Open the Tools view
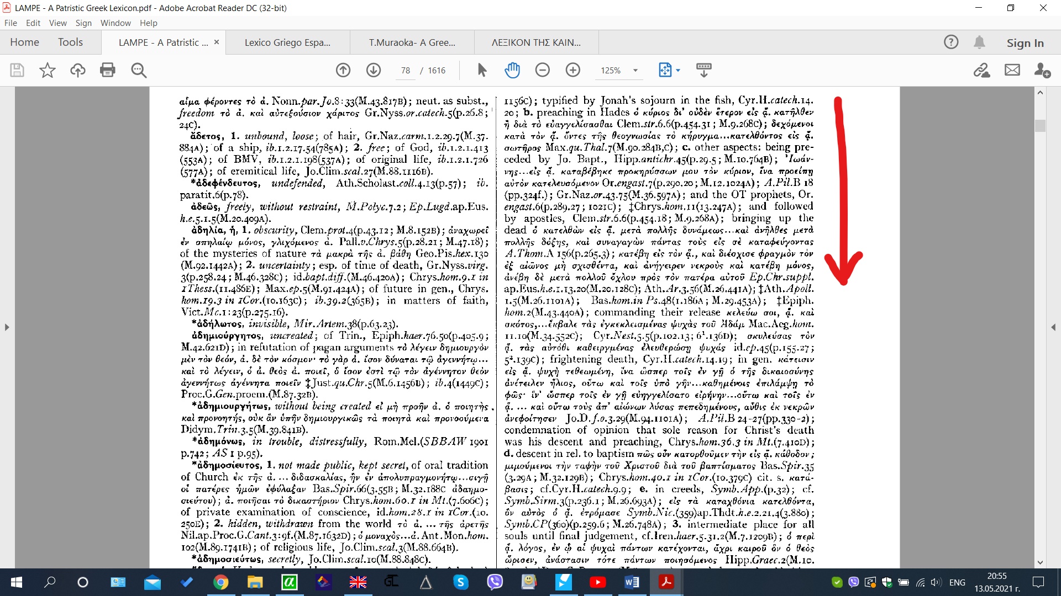 click(x=70, y=42)
